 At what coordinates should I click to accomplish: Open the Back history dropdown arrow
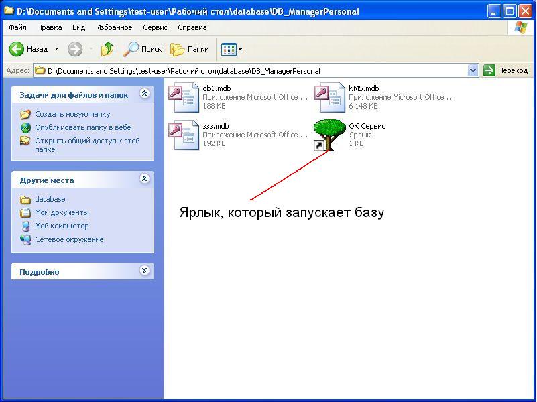coord(56,49)
